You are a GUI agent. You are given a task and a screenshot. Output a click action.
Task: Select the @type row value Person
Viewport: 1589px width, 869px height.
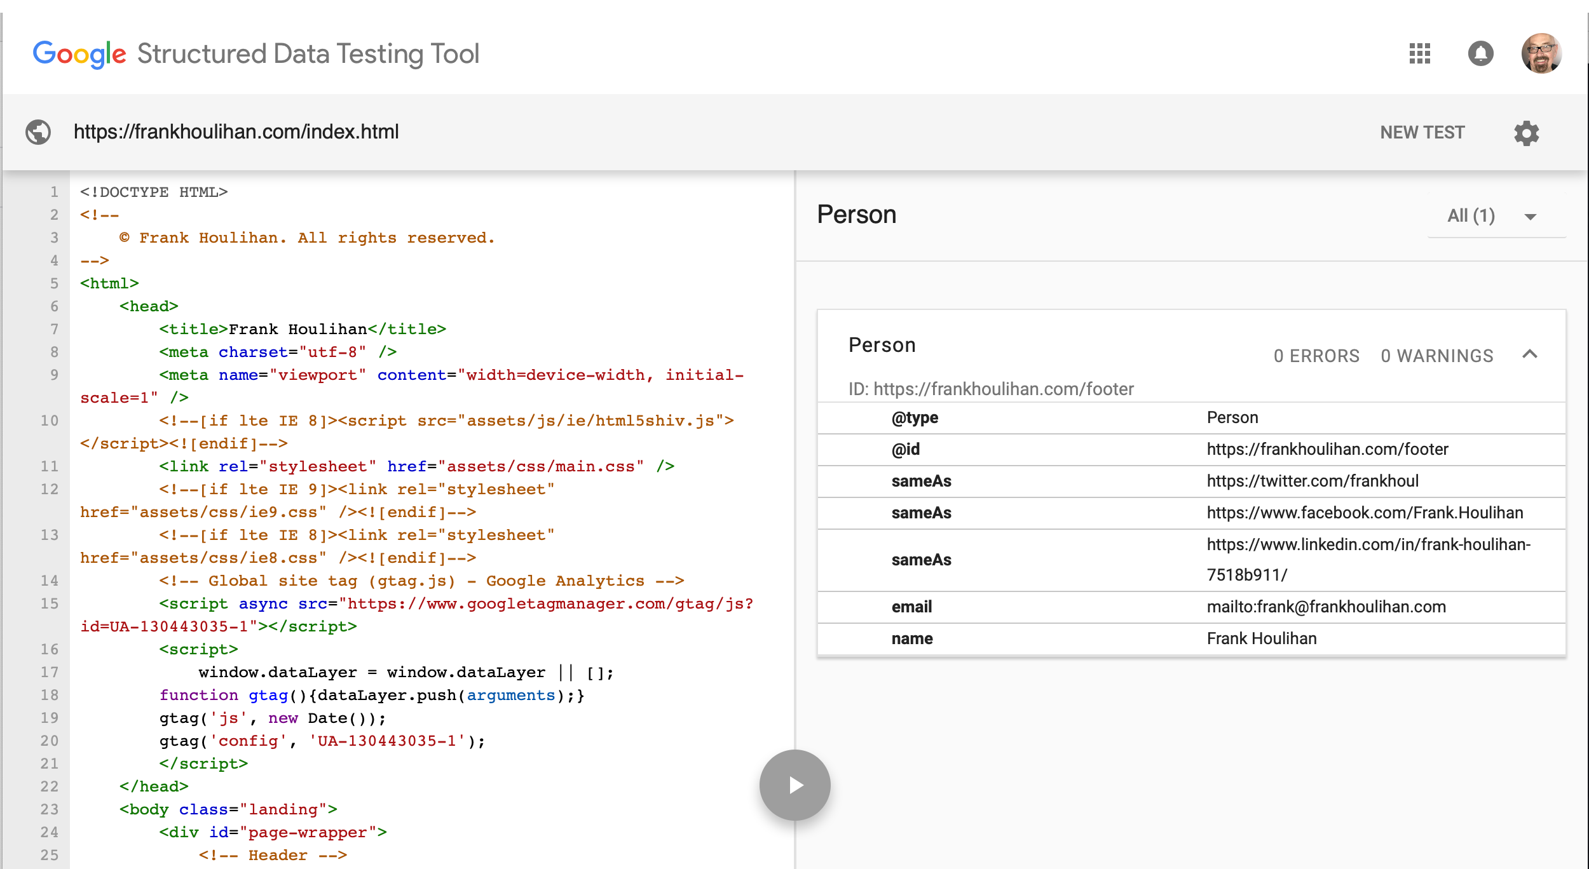click(x=1232, y=418)
